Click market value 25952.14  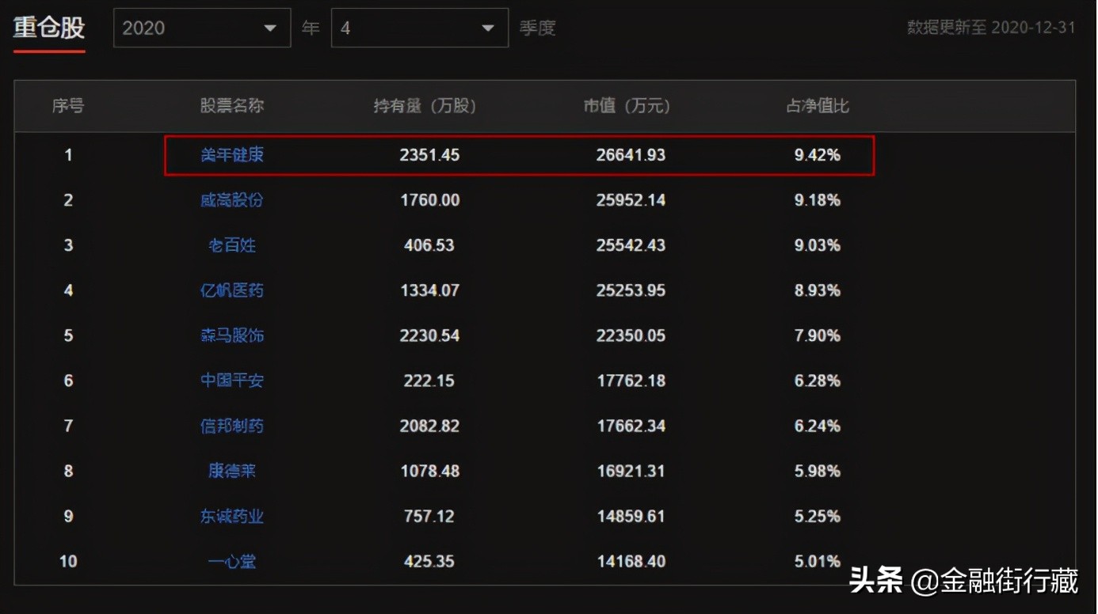[631, 200]
